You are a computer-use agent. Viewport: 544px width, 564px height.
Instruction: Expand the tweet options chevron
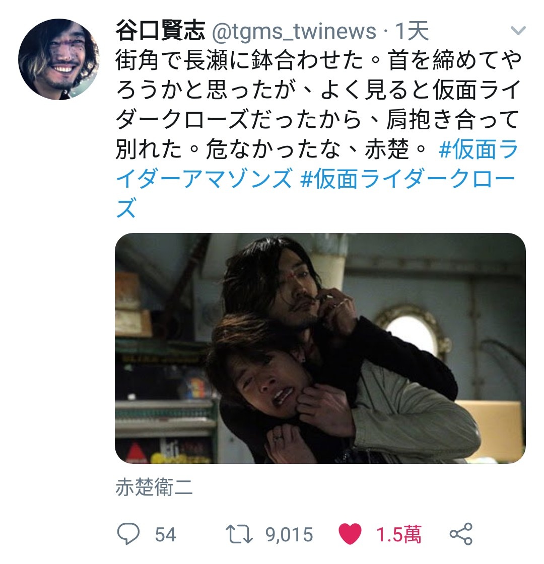(518, 31)
